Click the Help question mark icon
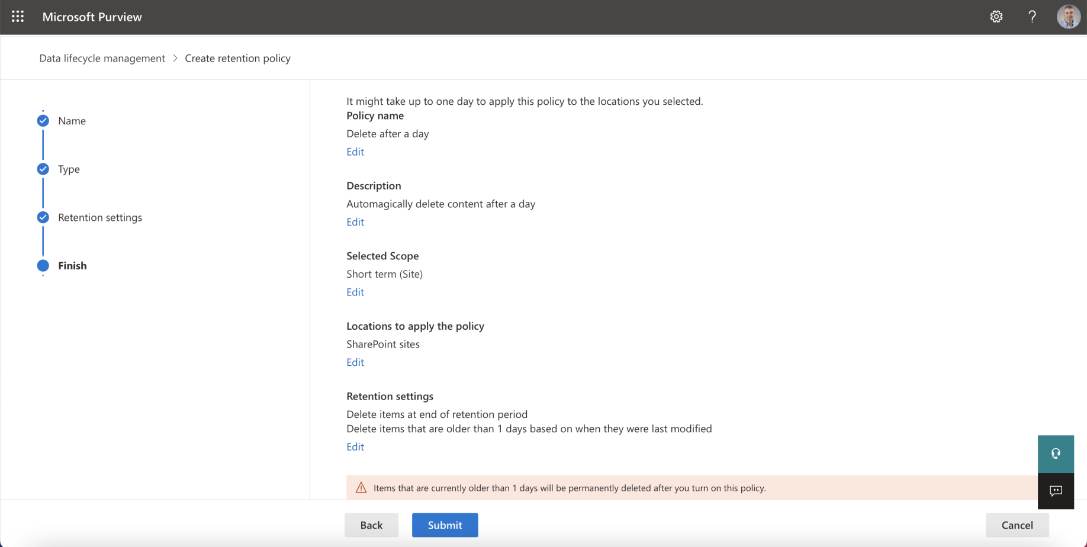This screenshot has width=1087, height=547. [x=1032, y=17]
